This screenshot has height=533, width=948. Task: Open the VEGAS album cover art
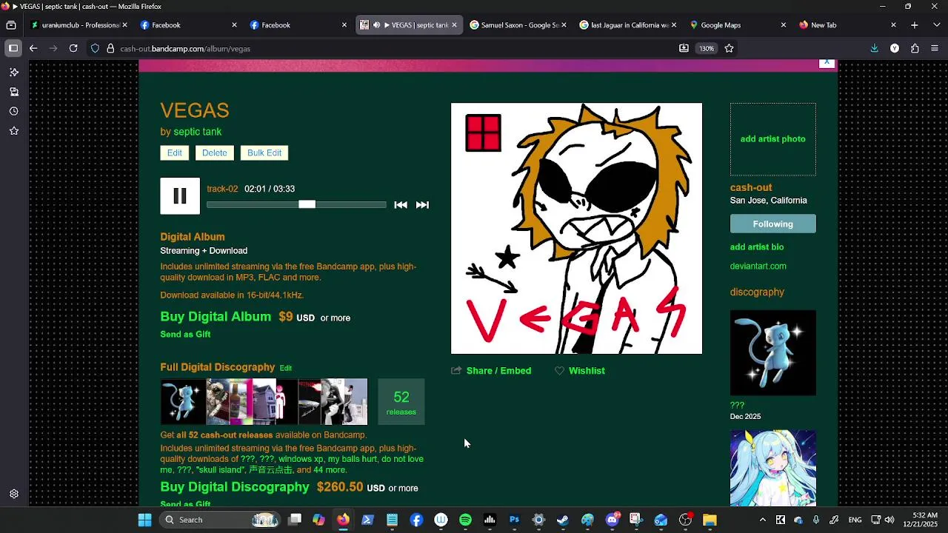[576, 229]
